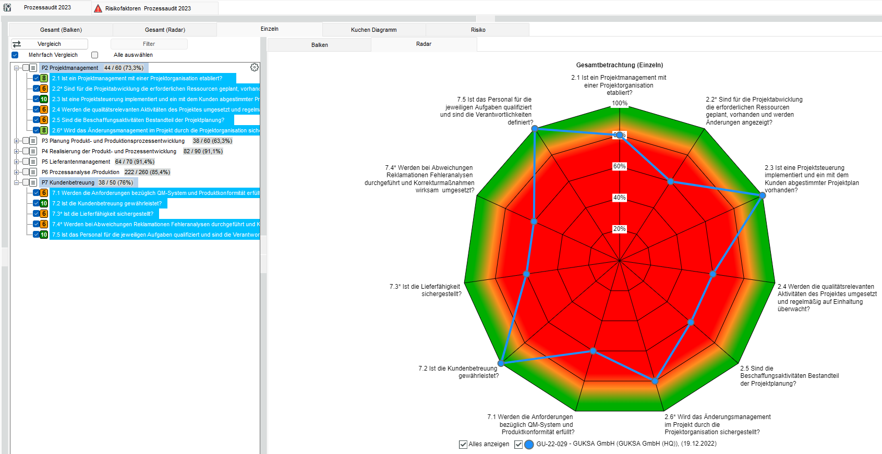Click the blue legend circle for GU-22-029

[x=529, y=444]
